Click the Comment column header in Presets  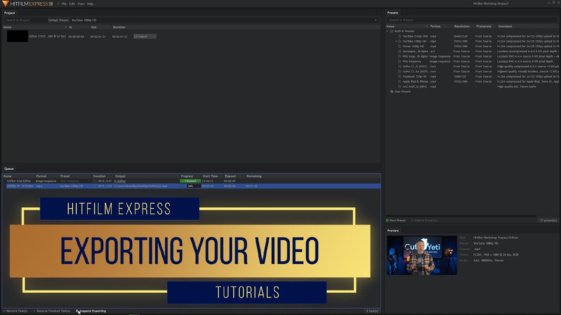pyautogui.click(x=505, y=26)
